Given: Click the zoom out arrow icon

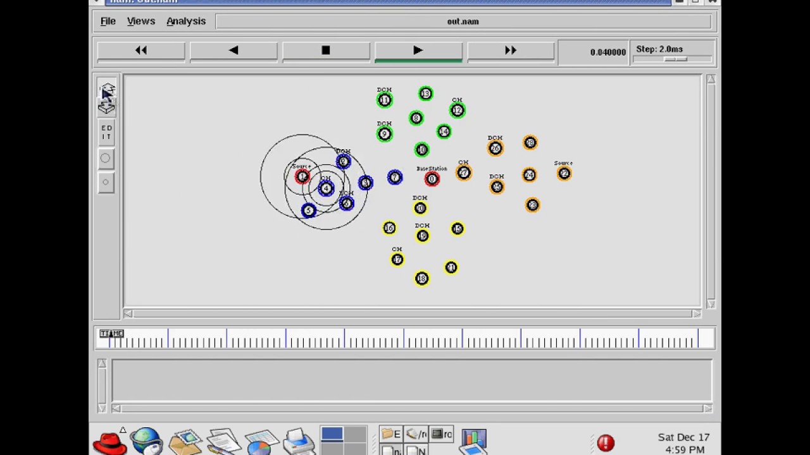Looking at the screenshot, I should [106, 107].
